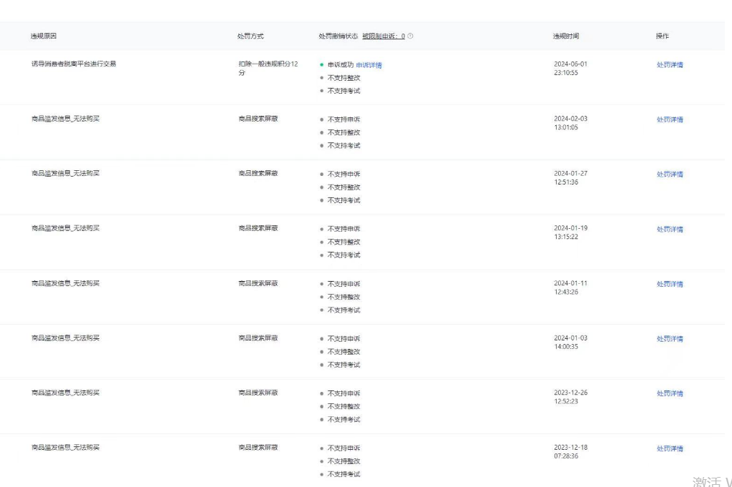Click the 处罚方式 column header
Screen dimensions: 732x487
point(250,36)
